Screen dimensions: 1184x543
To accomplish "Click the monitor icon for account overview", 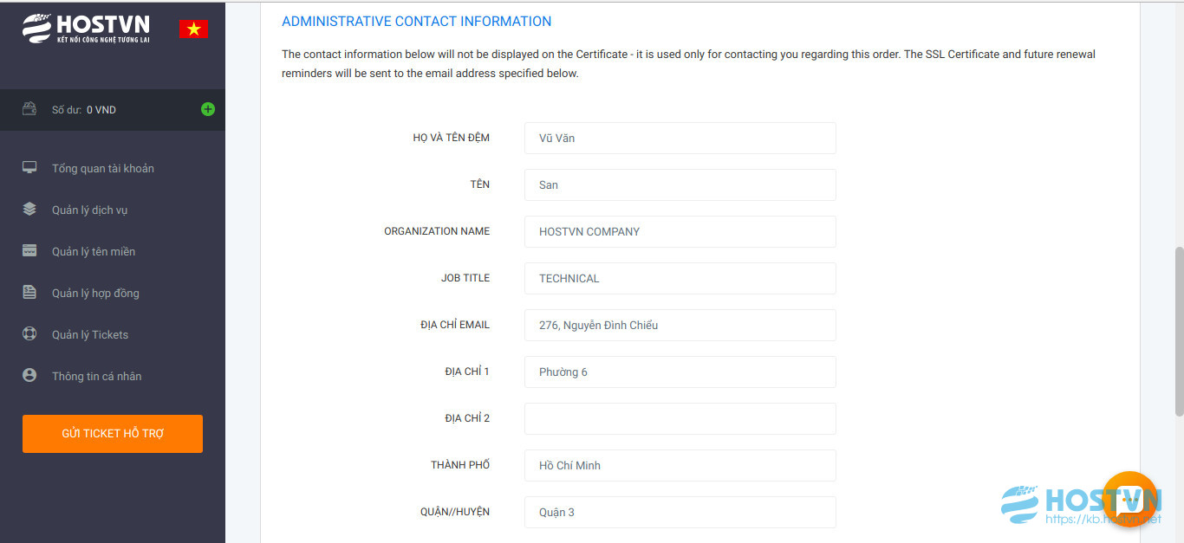I will [29, 168].
